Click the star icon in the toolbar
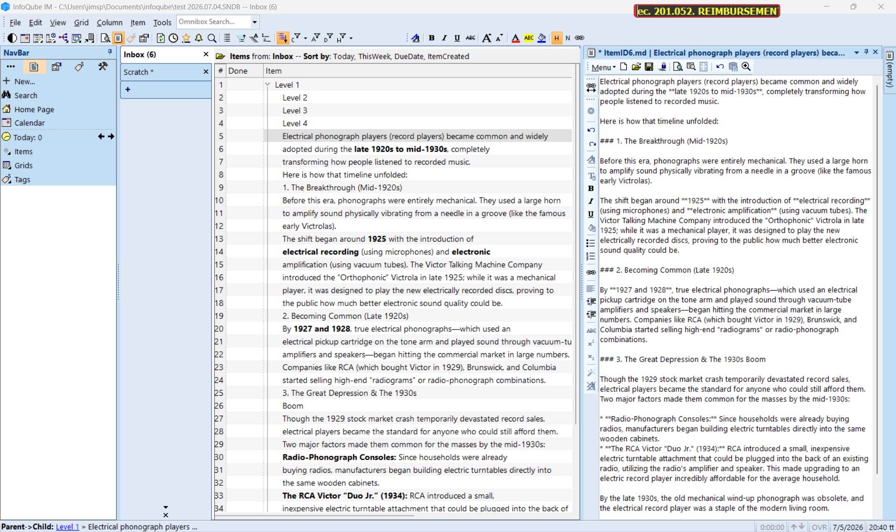This screenshot has width=896, height=532. (186, 38)
